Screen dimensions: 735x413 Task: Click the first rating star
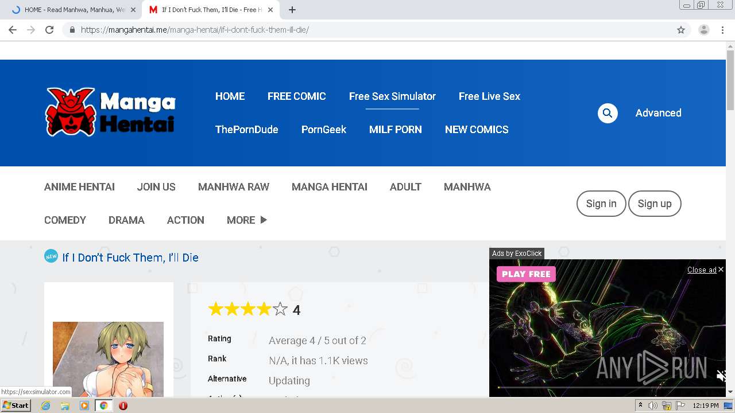click(215, 310)
